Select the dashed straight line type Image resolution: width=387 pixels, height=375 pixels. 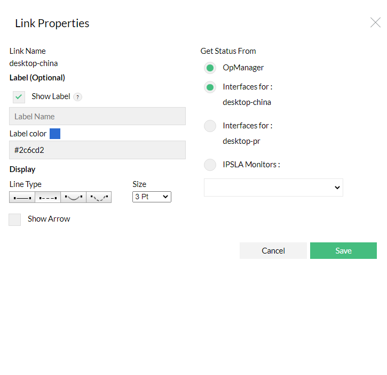point(48,197)
